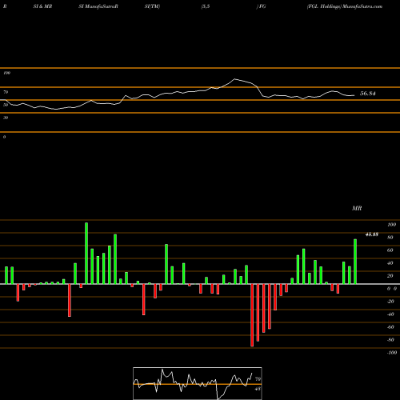Click the MR axis label 60

pos(390,250)
